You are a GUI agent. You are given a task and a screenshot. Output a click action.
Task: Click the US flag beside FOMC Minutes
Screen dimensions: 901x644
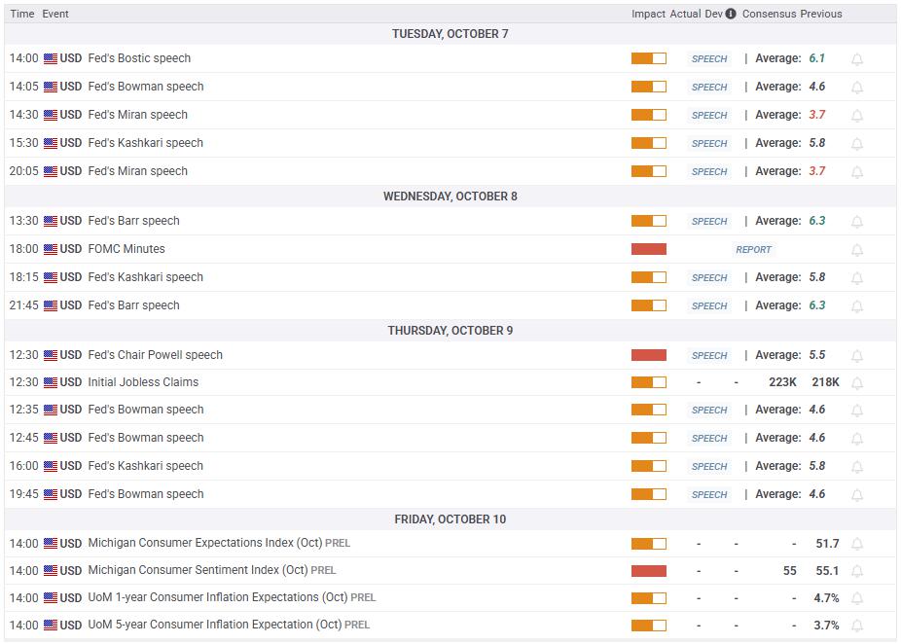tap(51, 250)
